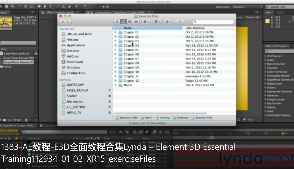Select the Info panel tab

click(x=268, y=12)
